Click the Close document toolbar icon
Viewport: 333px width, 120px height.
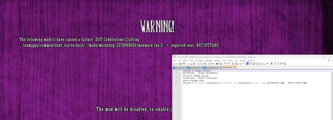tap(188, 64)
